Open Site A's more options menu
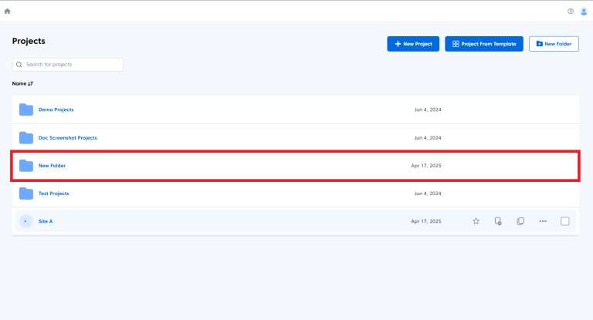The image size is (593, 320). 543,221
